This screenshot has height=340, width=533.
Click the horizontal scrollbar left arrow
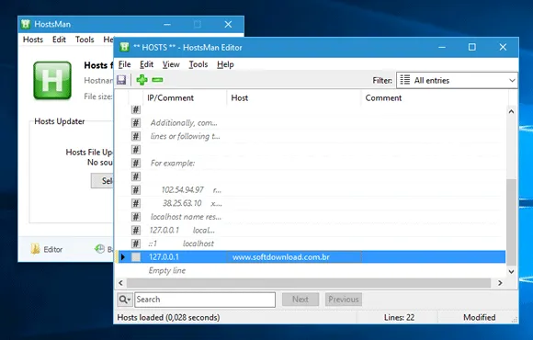coord(120,283)
